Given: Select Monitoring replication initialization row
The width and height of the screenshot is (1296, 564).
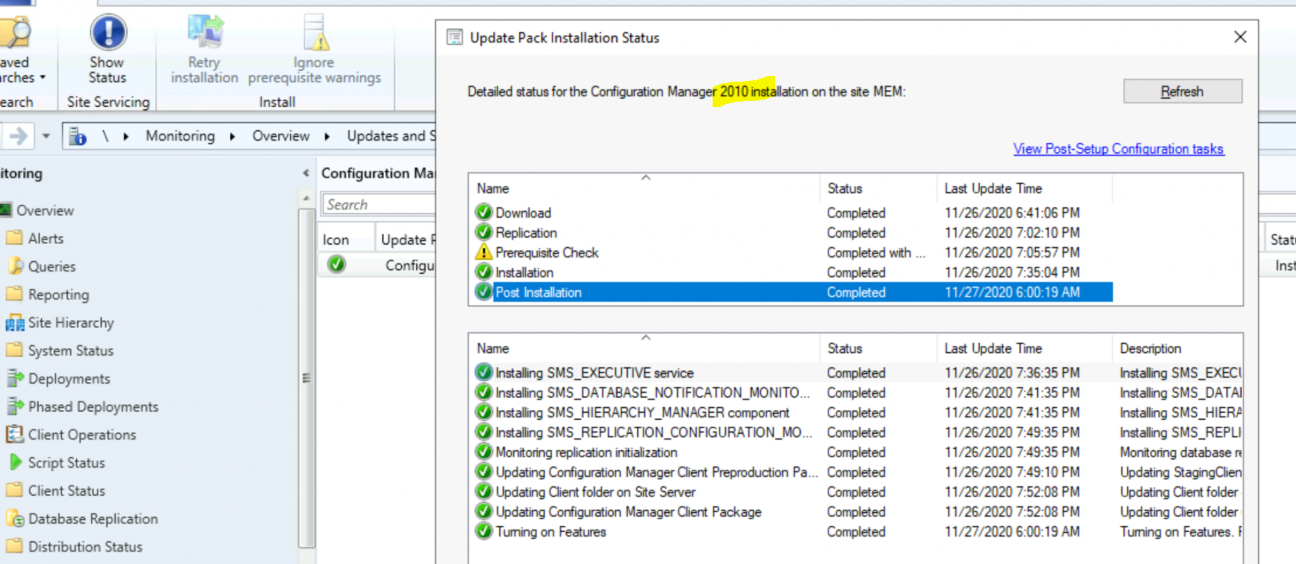Looking at the screenshot, I should tap(857, 453).
